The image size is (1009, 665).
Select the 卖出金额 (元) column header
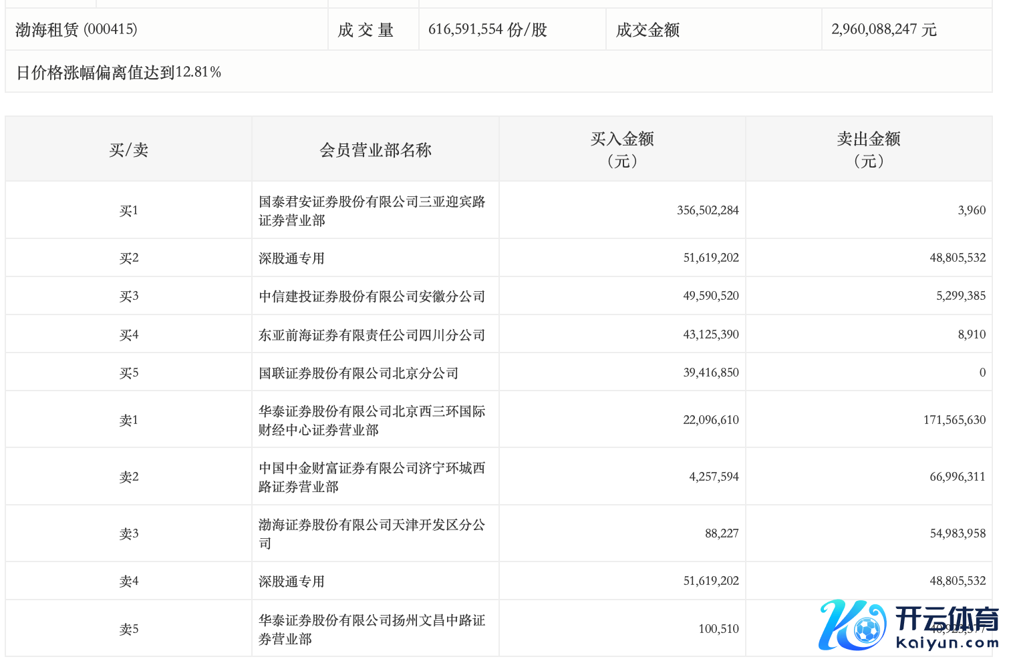click(x=868, y=150)
